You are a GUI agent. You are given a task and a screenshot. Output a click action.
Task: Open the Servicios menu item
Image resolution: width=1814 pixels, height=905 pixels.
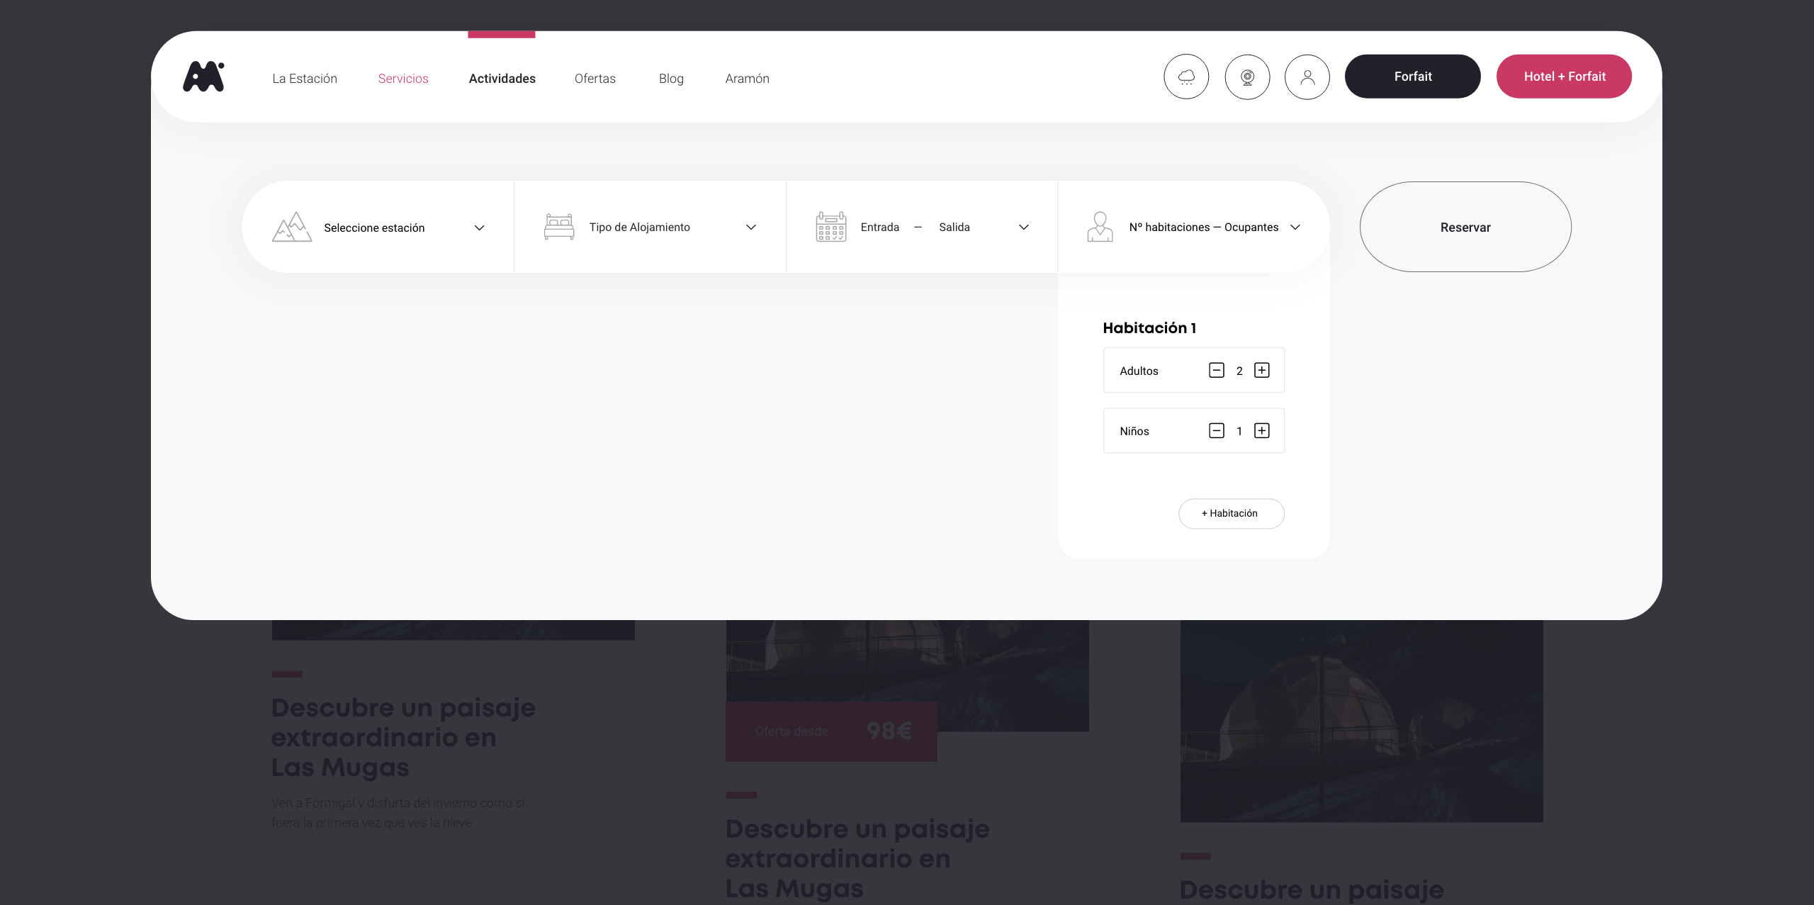403,78
